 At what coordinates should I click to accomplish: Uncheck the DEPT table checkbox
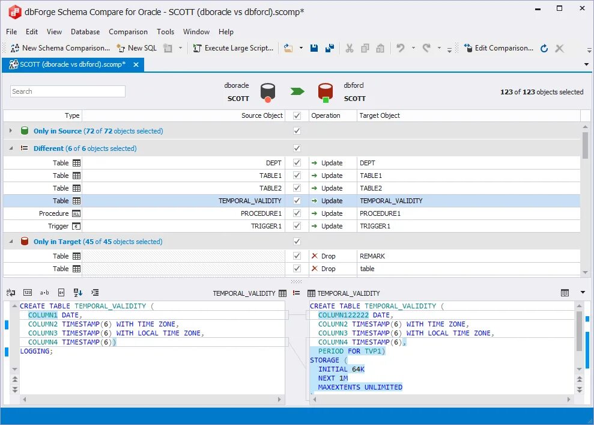click(x=297, y=163)
